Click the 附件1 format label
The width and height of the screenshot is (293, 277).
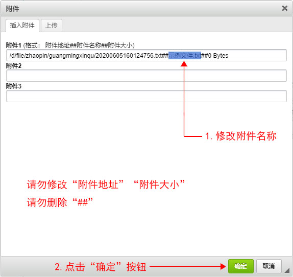coord(70,45)
